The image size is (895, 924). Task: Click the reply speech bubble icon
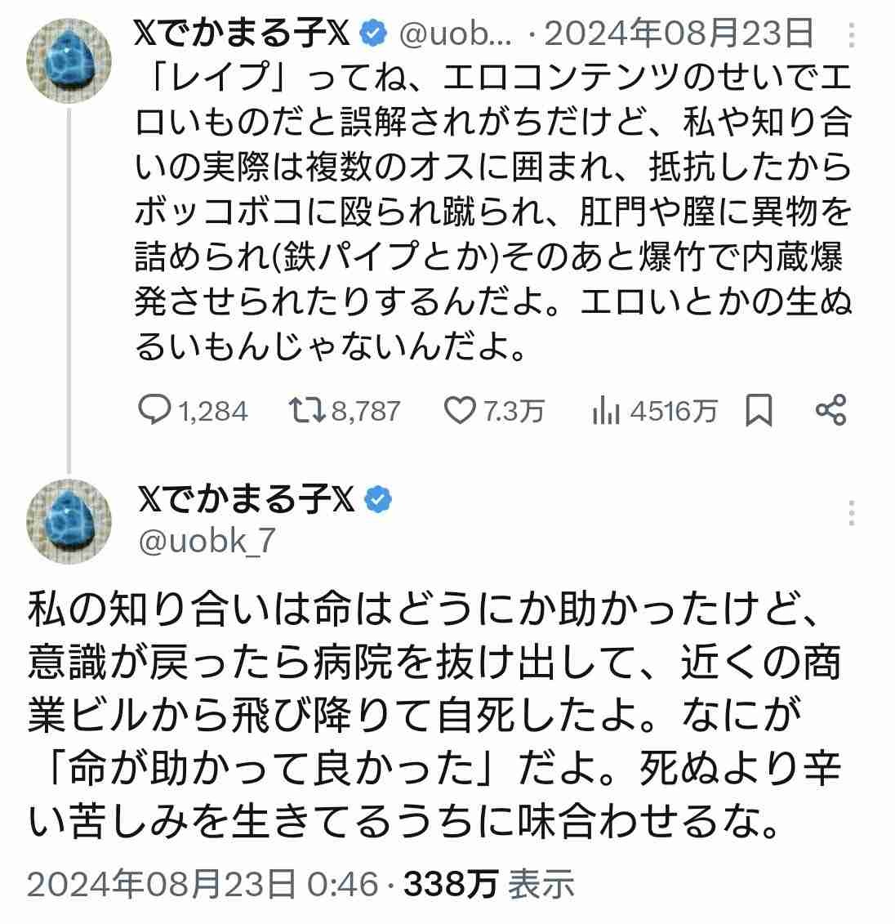click(x=154, y=410)
